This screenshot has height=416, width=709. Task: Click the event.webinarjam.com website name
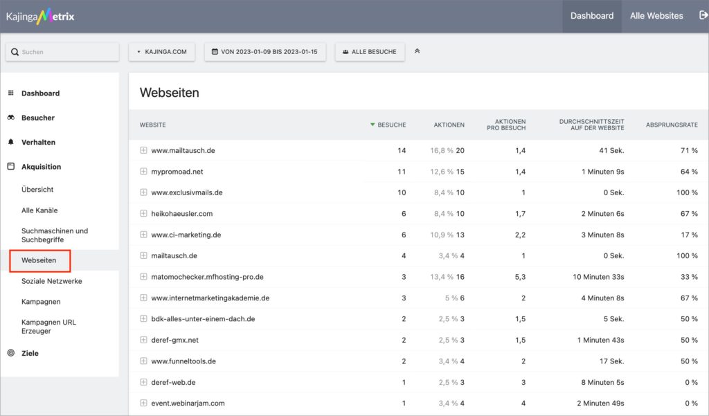click(x=188, y=403)
